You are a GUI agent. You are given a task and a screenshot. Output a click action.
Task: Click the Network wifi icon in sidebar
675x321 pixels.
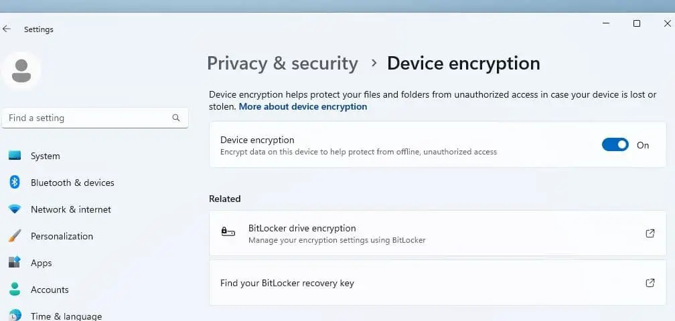[15, 209]
